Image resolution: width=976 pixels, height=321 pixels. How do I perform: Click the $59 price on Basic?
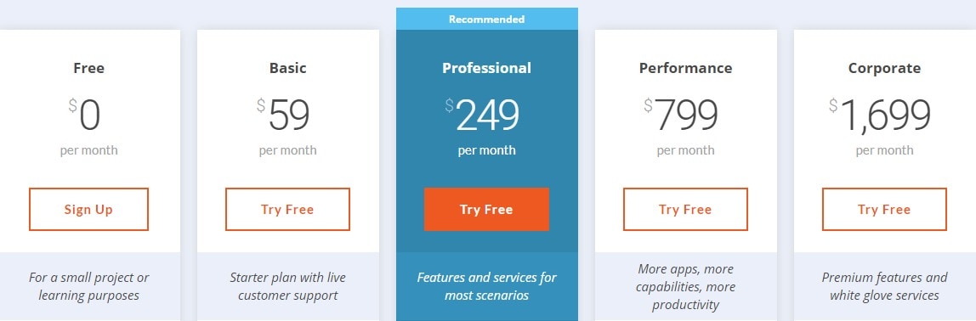(283, 115)
